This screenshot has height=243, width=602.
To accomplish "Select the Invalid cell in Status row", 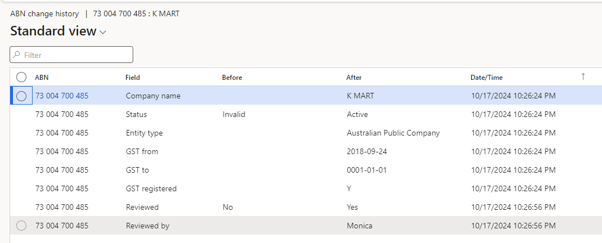I will click(234, 115).
